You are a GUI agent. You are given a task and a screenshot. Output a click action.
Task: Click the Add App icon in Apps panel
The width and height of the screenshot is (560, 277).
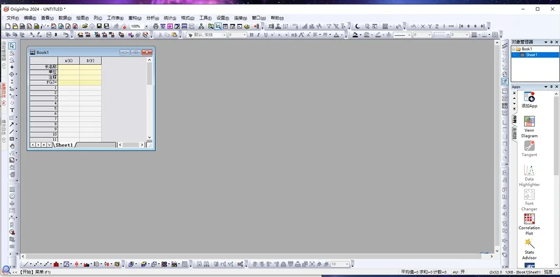[529, 100]
